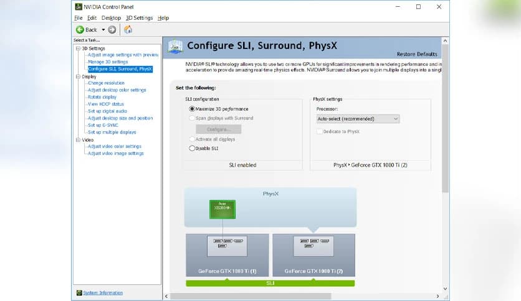Open the Desktop menu
This screenshot has height=301, width=521.
[x=111, y=18]
